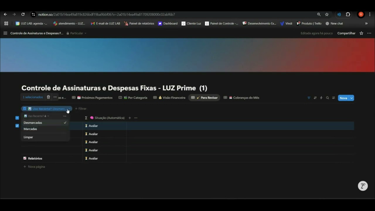Open the database filter icon

pyautogui.click(x=309, y=98)
